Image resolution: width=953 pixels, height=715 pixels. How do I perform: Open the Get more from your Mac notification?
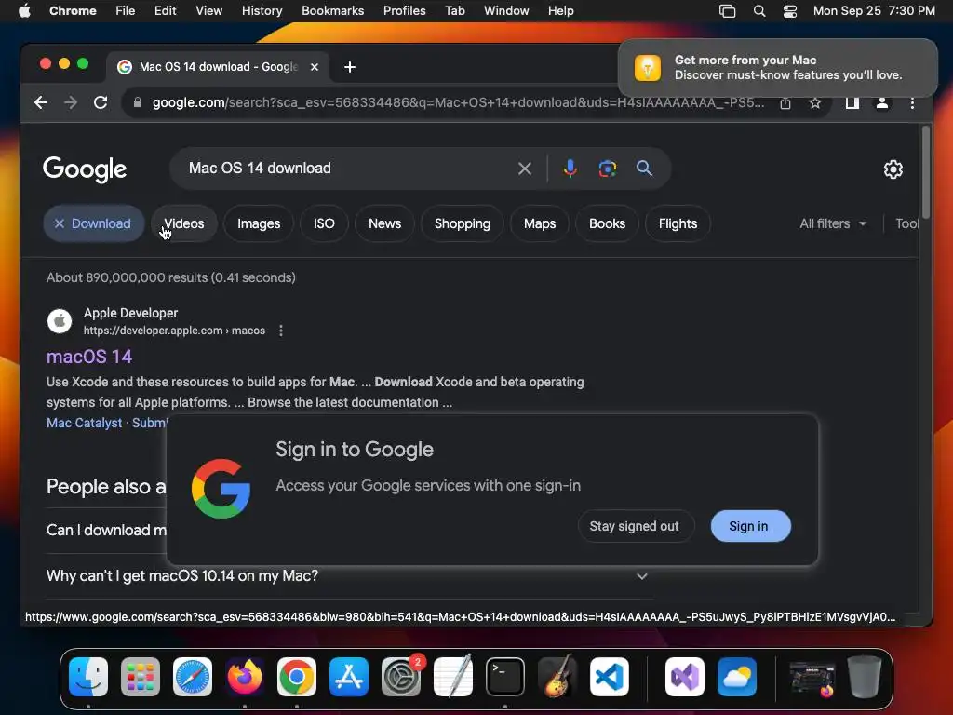point(777,67)
